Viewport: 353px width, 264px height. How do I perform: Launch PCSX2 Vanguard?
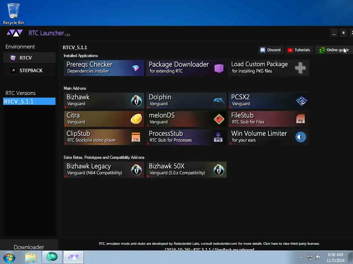pos(269,101)
